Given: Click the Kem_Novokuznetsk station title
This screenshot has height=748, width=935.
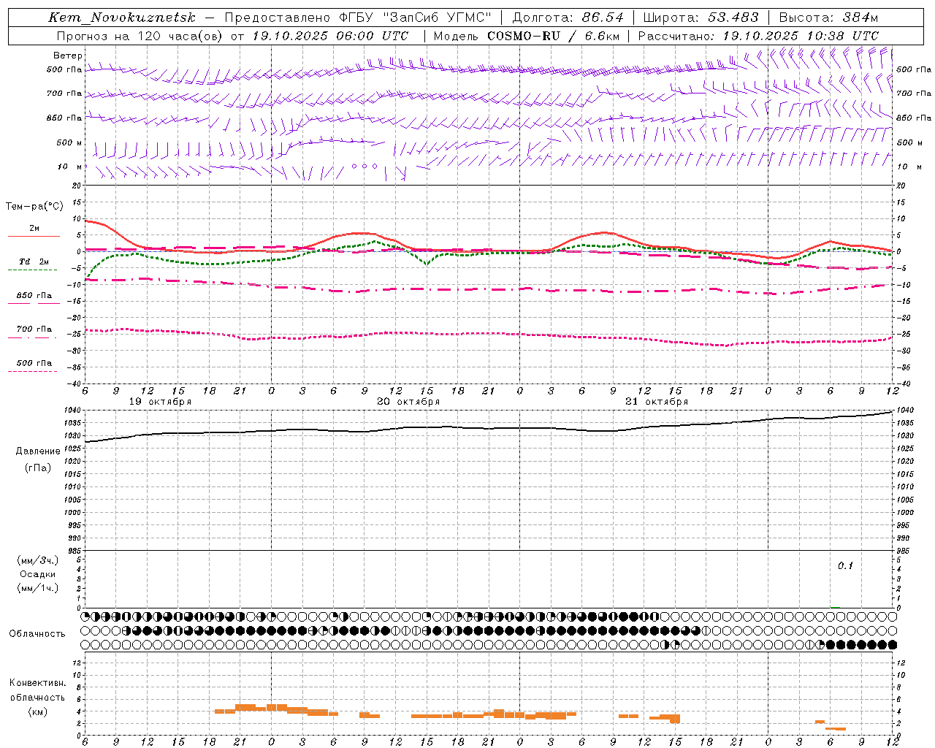Looking at the screenshot, I should point(122,18).
